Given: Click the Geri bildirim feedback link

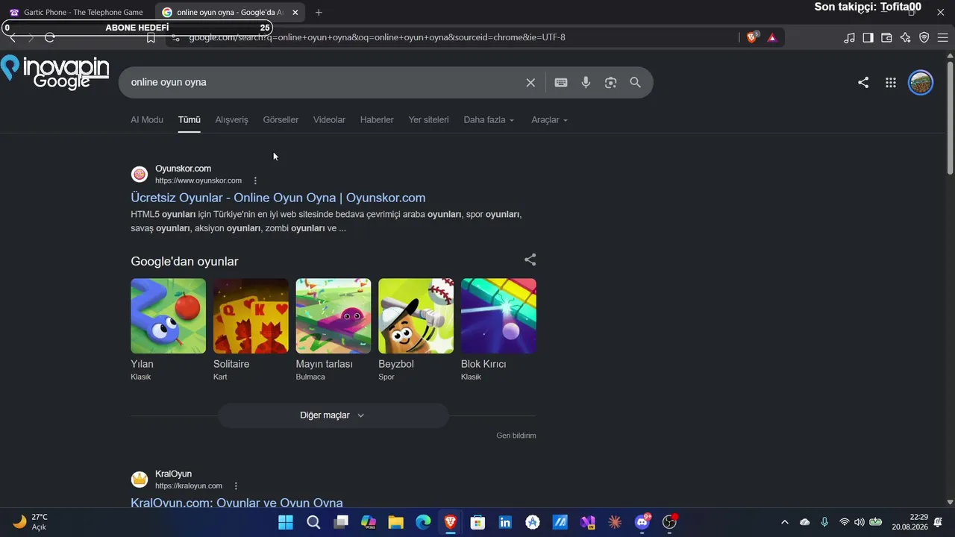Looking at the screenshot, I should click(516, 436).
